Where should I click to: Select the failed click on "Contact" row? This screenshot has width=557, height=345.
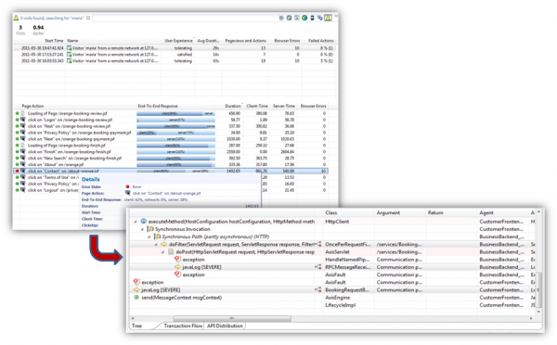(171, 171)
